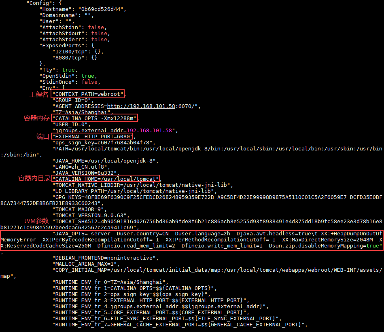Click the "12100/tcp" port entry
The image size is (384, 332).
click(78, 52)
